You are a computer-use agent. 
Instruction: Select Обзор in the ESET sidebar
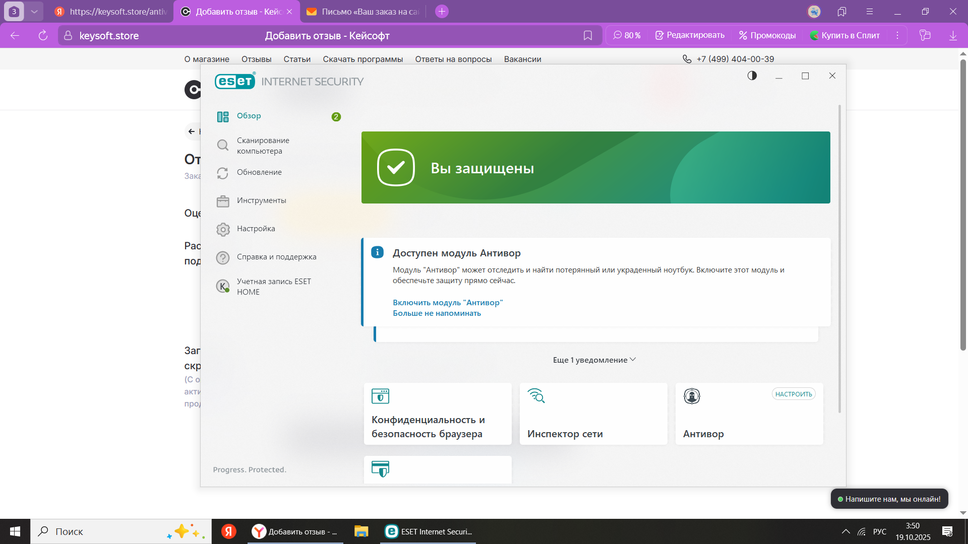click(249, 116)
